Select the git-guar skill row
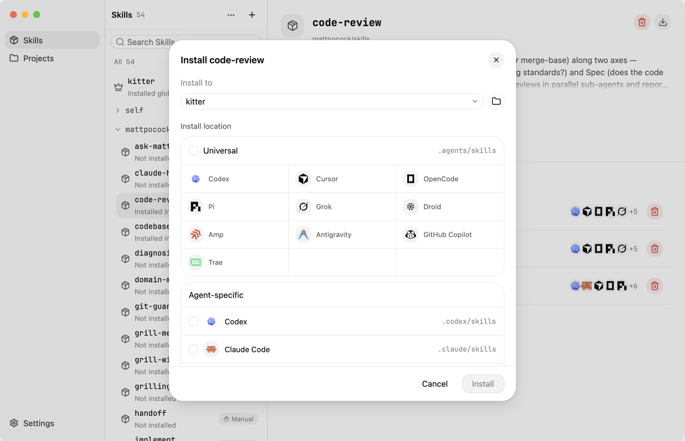685x441 pixels. (x=143, y=312)
